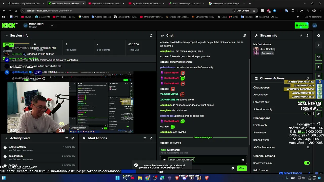Pop out the Mod Actions panel
Image resolution: width=324 pixels, height=182 pixels.
coord(151,138)
